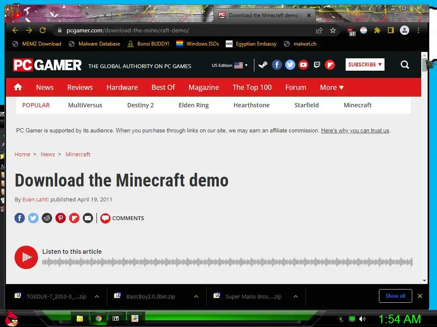The width and height of the screenshot is (437, 327).
Task: Open the News nav menu item
Action: point(45,87)
